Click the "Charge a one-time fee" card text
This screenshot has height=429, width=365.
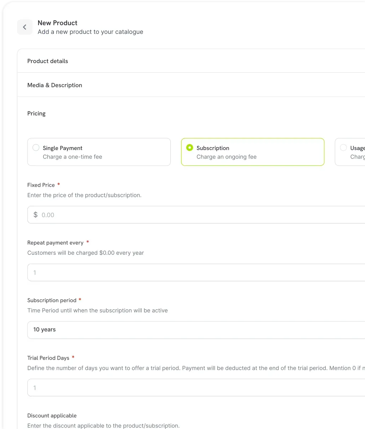(x=72, y=157)
